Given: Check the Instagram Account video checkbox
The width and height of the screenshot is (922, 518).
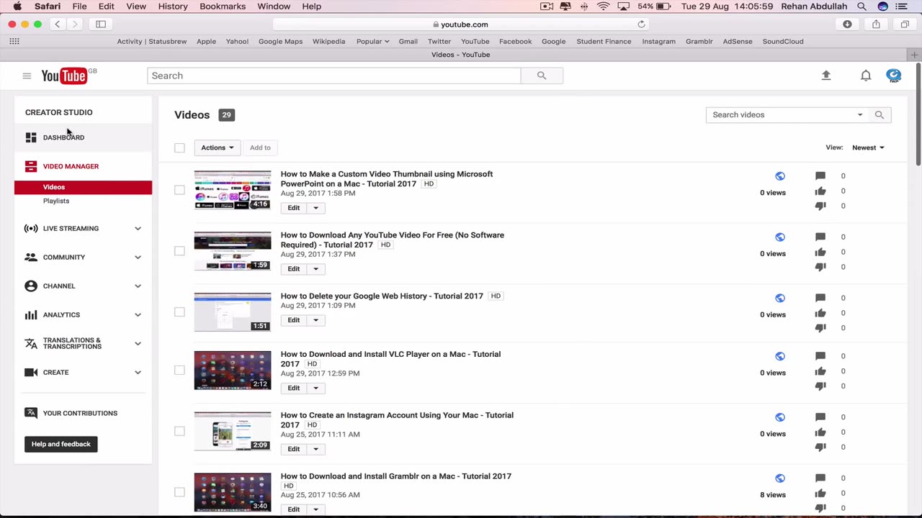Looking at the screenshot, I should click(x=179, y=432).
